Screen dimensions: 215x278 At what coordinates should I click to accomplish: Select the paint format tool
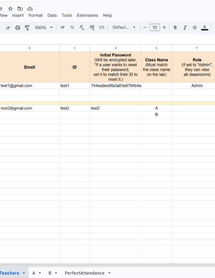pos(27,27)
